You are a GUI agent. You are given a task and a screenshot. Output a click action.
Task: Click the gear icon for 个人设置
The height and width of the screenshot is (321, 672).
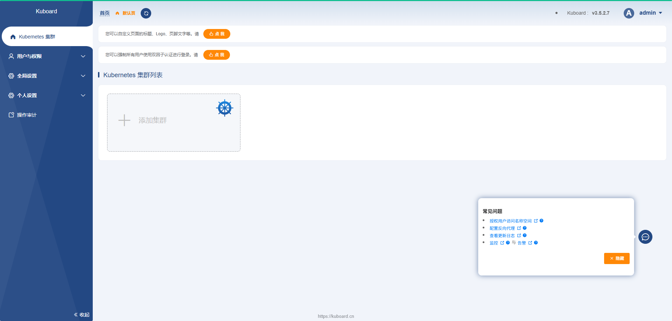11,95
